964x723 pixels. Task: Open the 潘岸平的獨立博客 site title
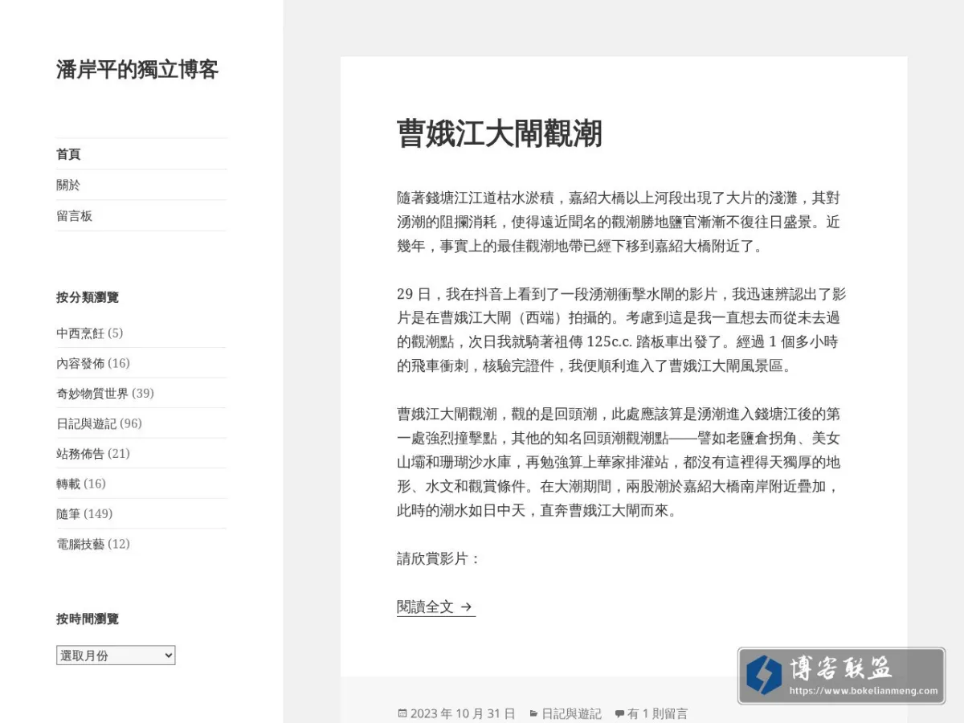[x=137, y=69]
